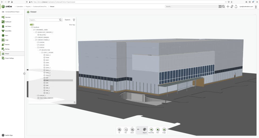Open the user avatar menu

click(256, 6)
